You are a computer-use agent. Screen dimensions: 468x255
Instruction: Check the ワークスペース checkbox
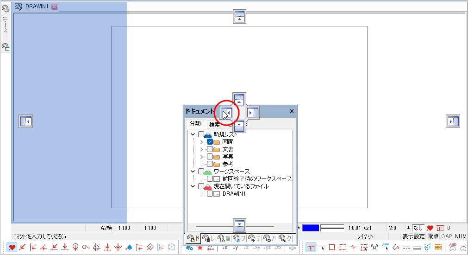[201, 172]
